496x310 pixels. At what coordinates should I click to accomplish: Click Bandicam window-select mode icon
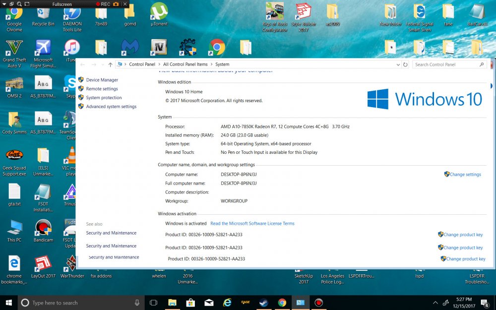pos(12,4)
